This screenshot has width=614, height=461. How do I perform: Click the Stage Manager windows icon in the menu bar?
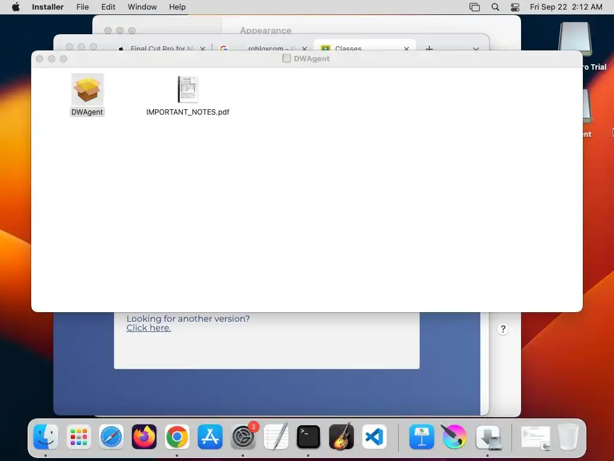click(x=475, y=7)
